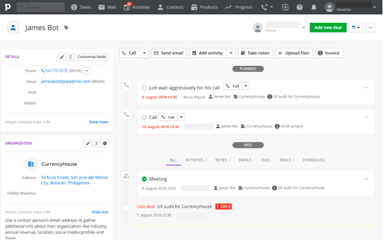Open more options for aggressively wait activity
This screenshot has width=383, height=240.
click(366, 87)
